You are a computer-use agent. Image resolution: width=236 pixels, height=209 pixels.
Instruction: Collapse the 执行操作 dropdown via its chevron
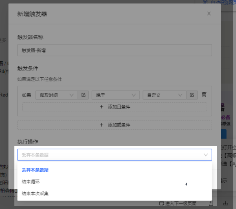pyautogui.click(x=206, y=155)
